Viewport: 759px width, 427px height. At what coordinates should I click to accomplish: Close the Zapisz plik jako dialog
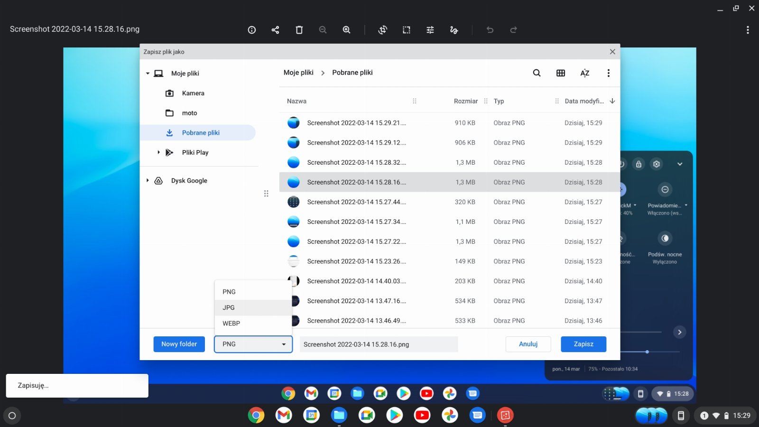(x=612, y=52)
